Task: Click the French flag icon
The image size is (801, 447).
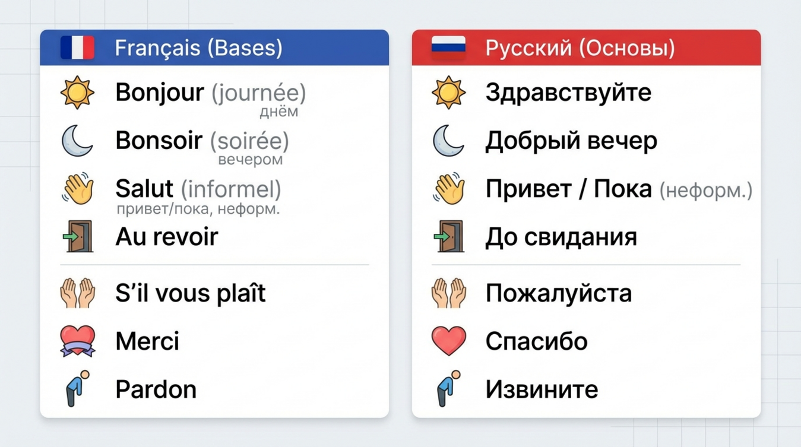Action: point(77,47)
